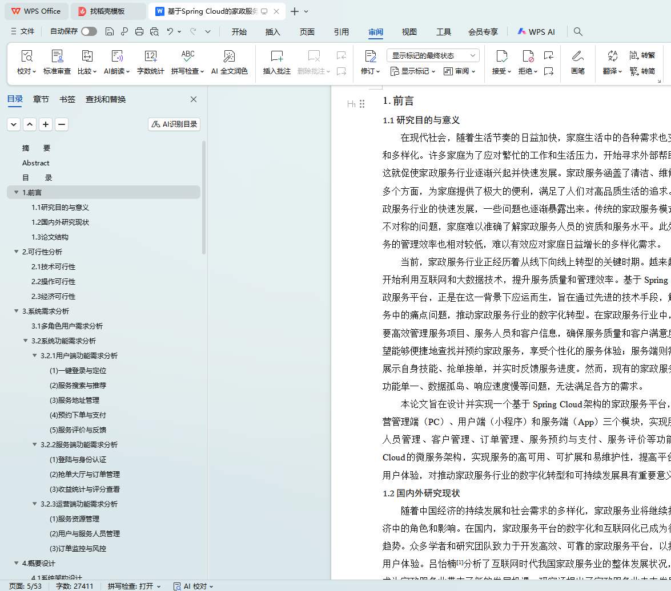The image size is (671, 591).
Task: Open the 显示标记的最终状态 dropdown
Action: [433, 55]
